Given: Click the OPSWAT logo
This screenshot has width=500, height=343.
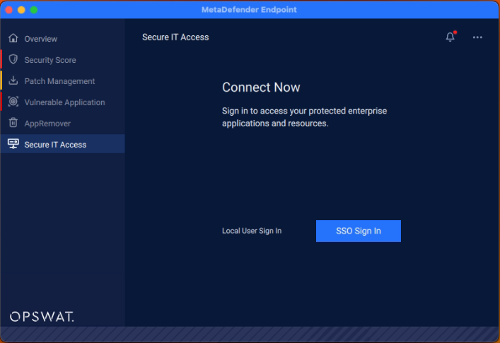Looking at the screenshot, I should click(42, 317).
